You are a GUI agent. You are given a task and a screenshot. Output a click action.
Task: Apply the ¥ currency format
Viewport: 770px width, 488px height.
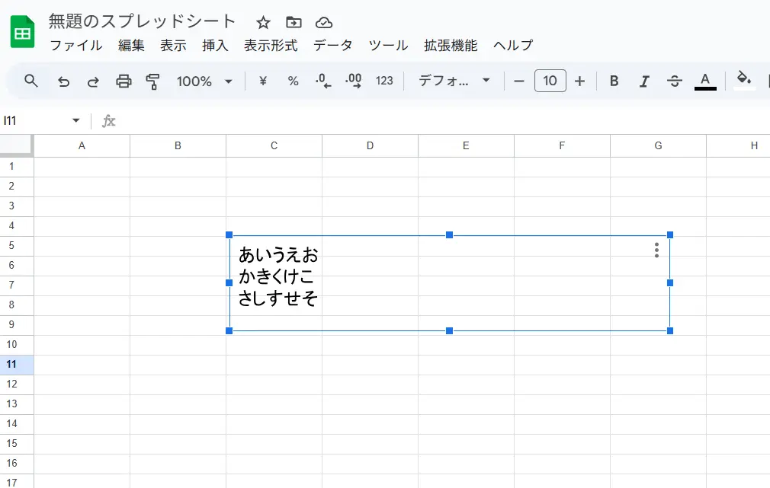point(263,81)
